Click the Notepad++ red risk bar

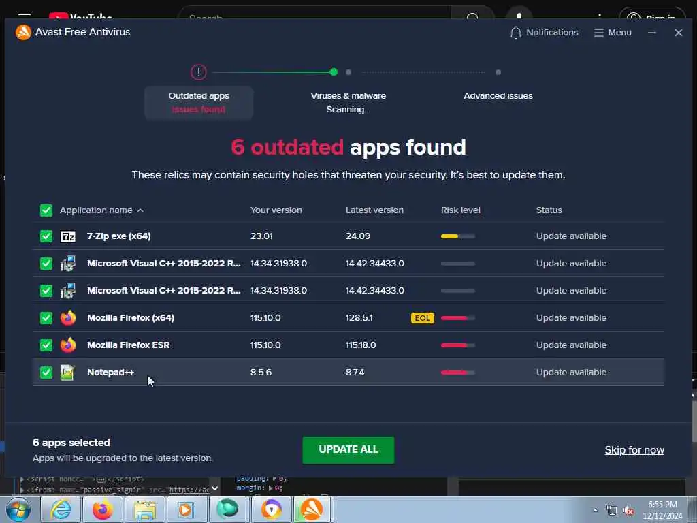pos(458,373)
